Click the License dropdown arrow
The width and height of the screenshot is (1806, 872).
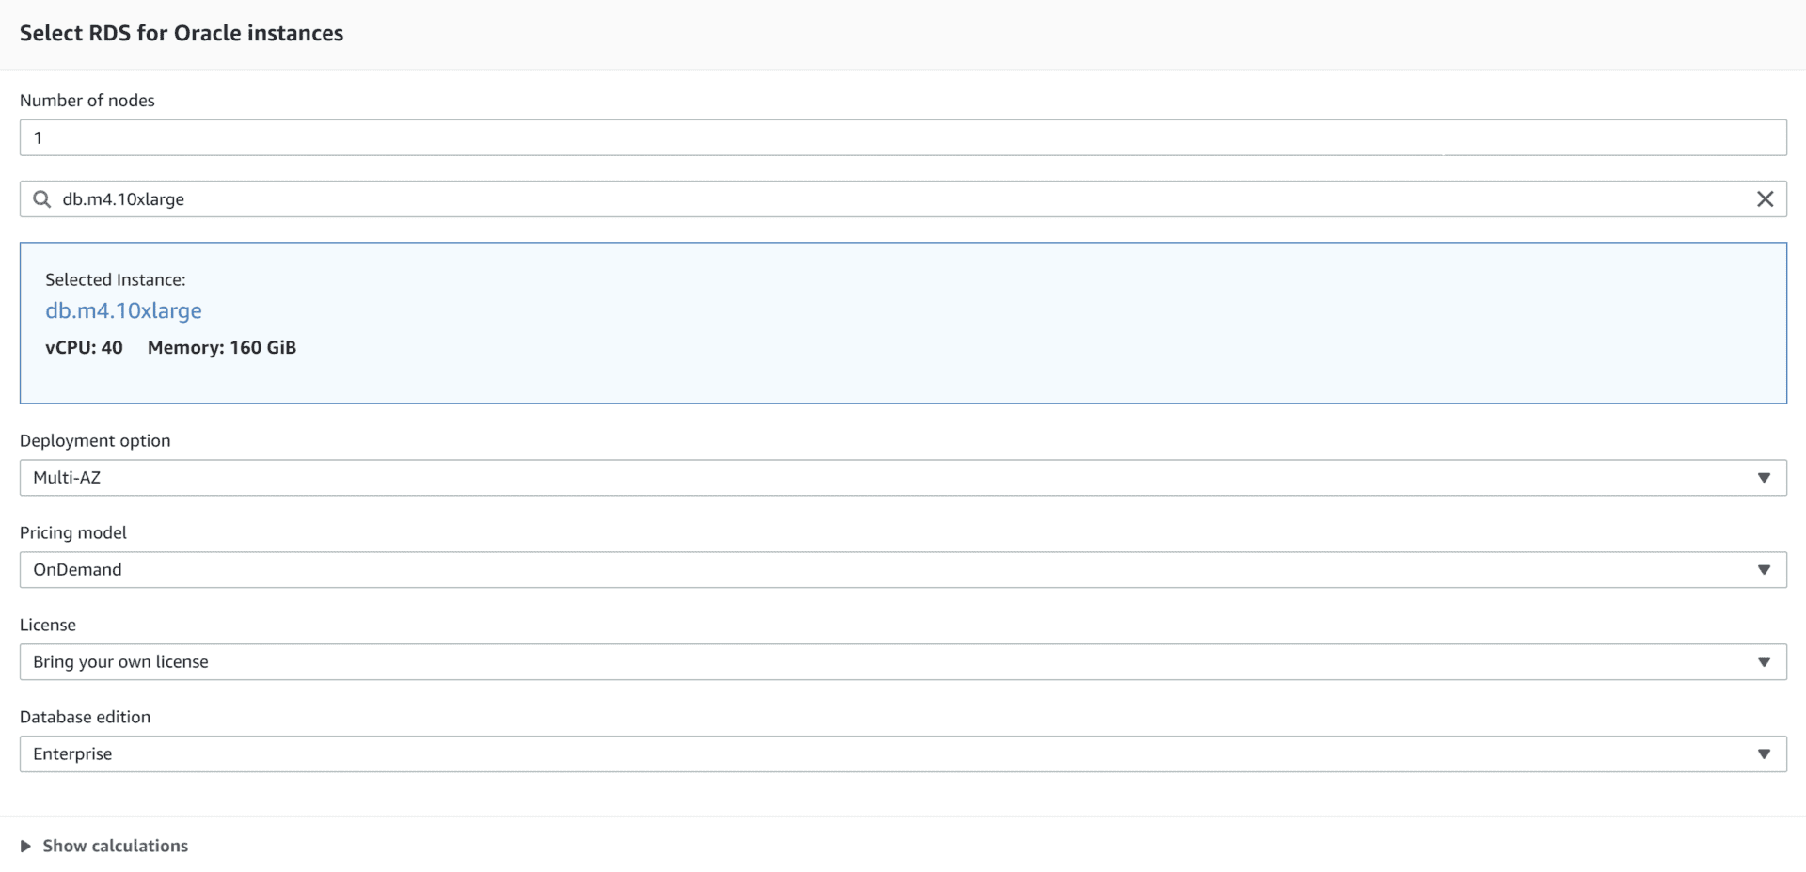[1764, 661]
